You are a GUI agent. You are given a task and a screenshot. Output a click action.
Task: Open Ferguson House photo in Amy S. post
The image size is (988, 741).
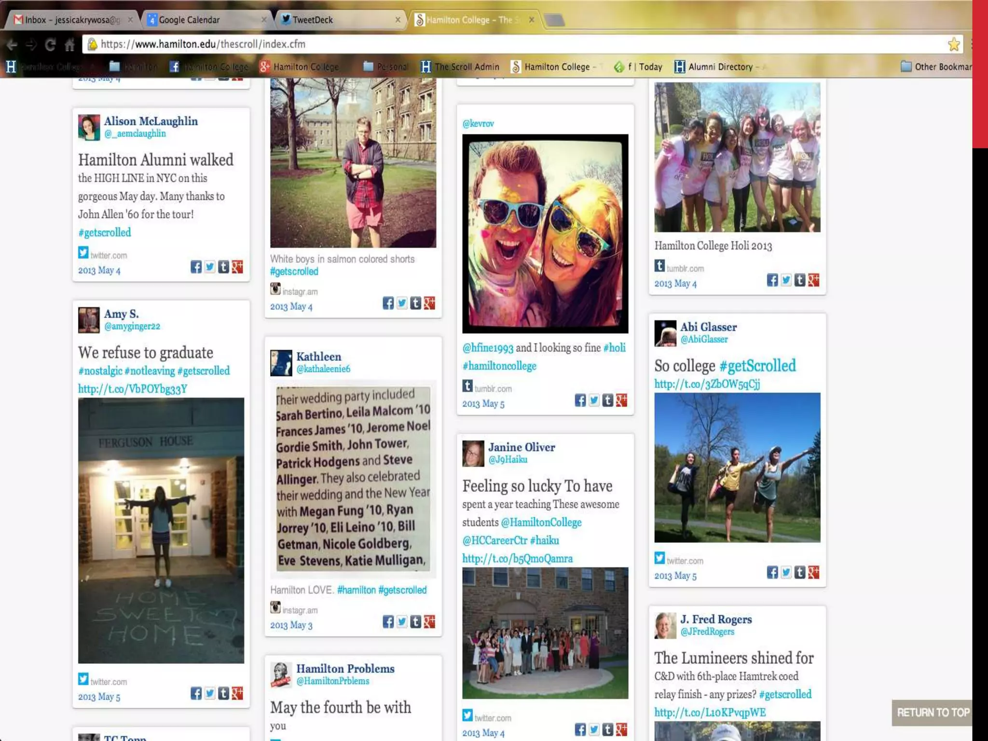click(161, 530)
